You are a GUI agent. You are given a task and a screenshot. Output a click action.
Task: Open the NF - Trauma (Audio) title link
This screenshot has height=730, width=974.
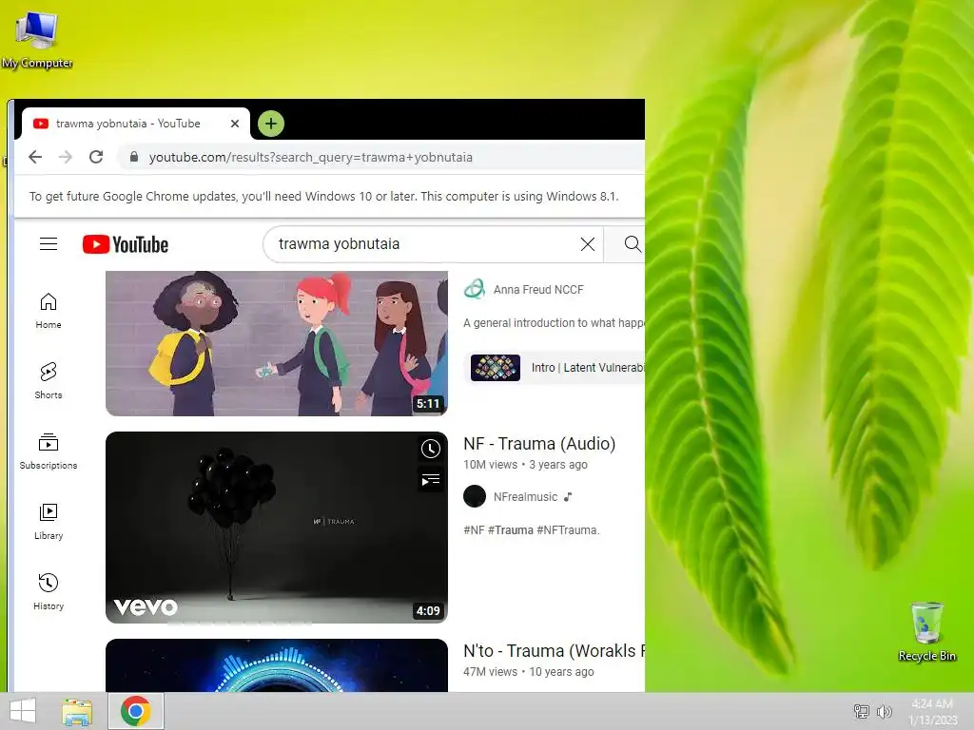539,444
